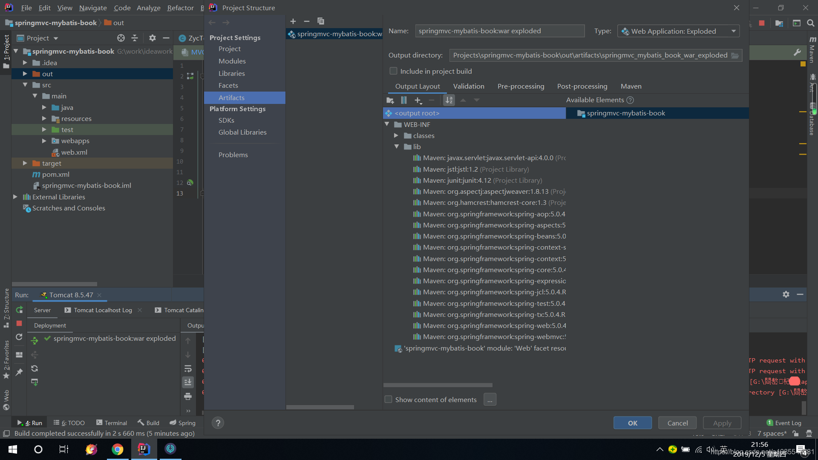Open the Run panel settings gear

coord(786,294)
